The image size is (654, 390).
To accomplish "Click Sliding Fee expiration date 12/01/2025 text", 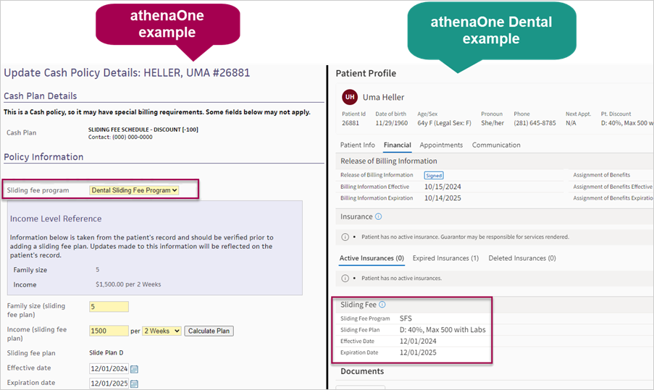I will [418, 352].
